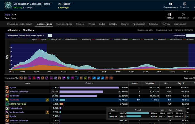Open the All Enemies dropdown
The image size is (195, 124).
click(x=13, y=30)
